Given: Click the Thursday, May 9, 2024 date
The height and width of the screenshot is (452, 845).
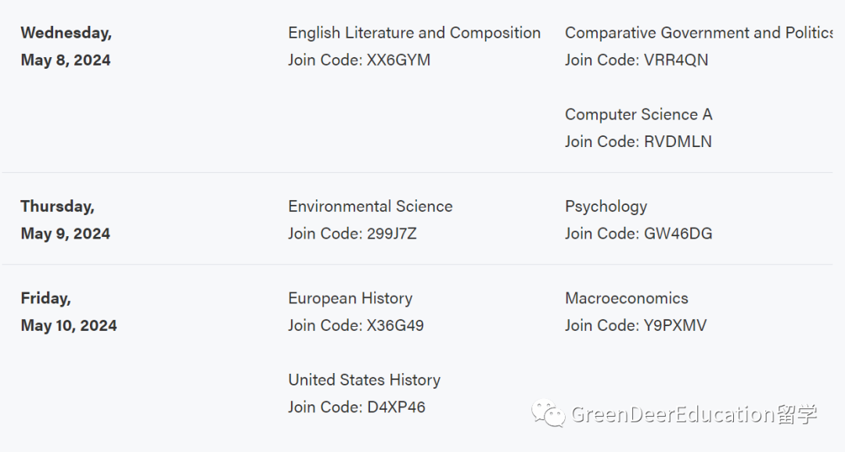Looking at the screenshot, I should click(65, 220).
